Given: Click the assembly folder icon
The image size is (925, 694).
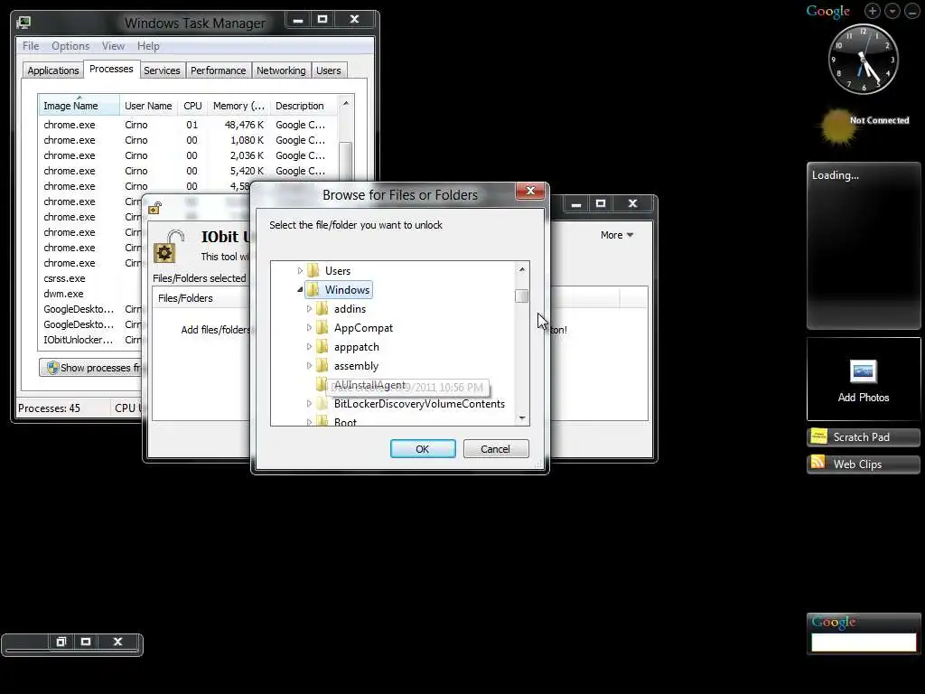Looking at the screenshot, I should tap(322, 365).
